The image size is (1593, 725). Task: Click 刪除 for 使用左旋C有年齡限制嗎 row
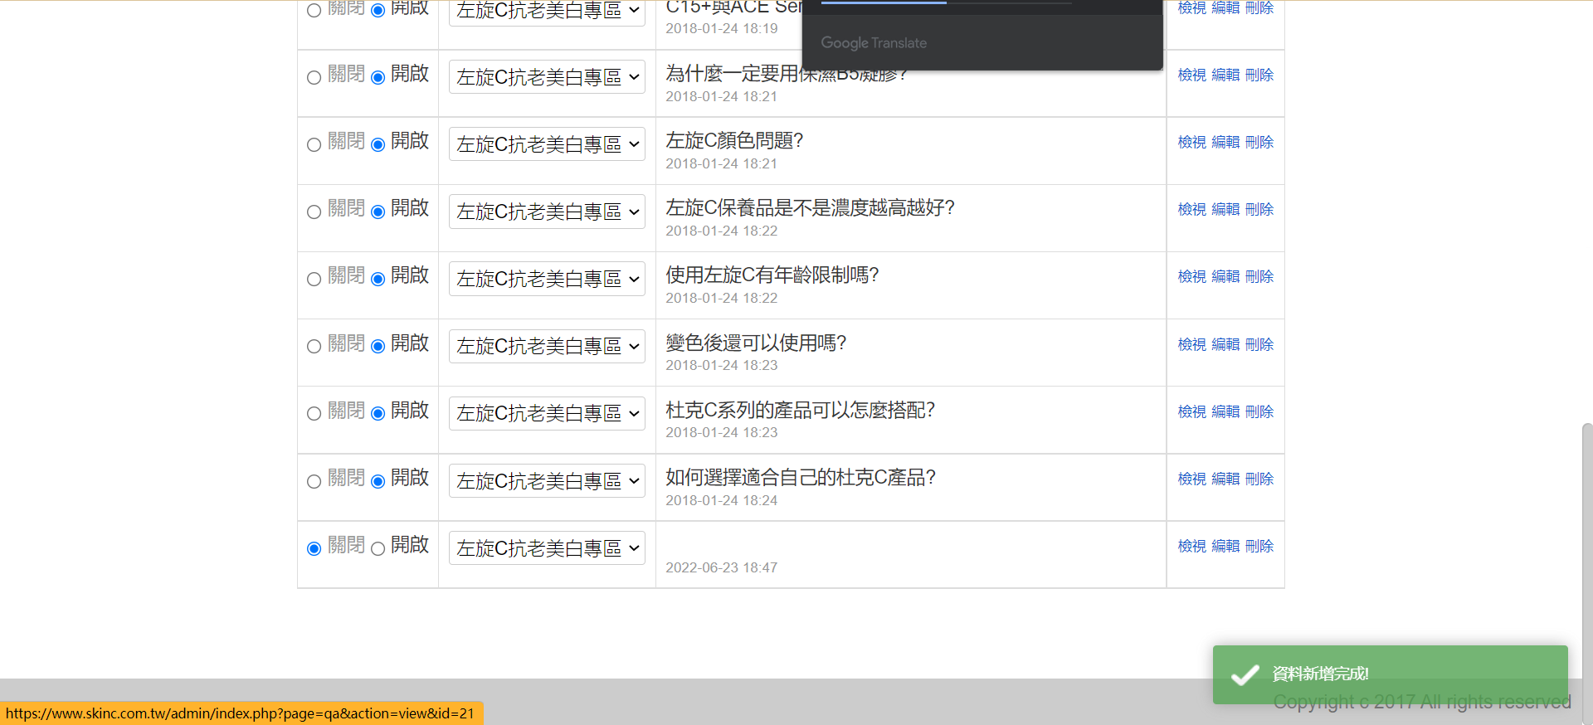click(1259, 277)
